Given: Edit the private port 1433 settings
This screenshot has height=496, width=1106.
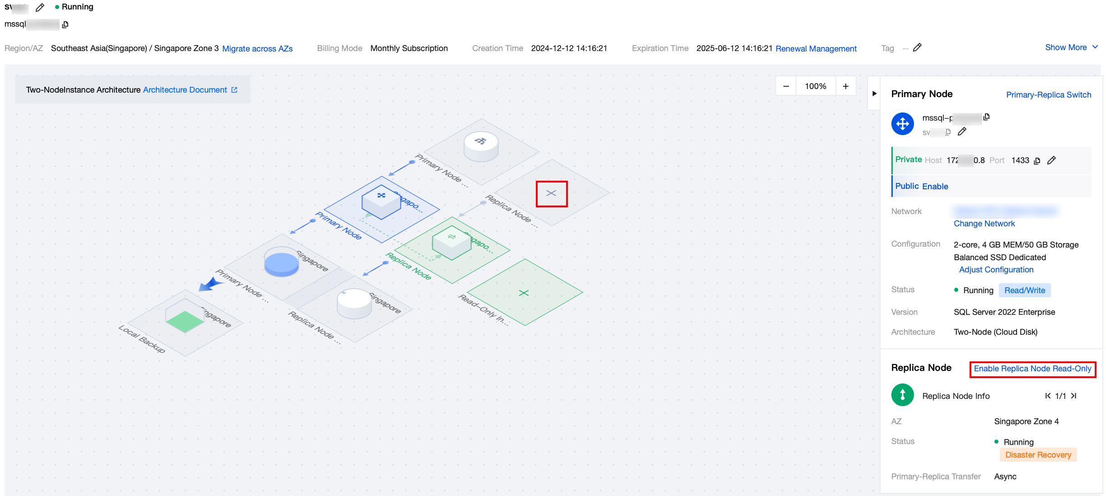Looking at the screenshot, I should tap(1051, 160).
